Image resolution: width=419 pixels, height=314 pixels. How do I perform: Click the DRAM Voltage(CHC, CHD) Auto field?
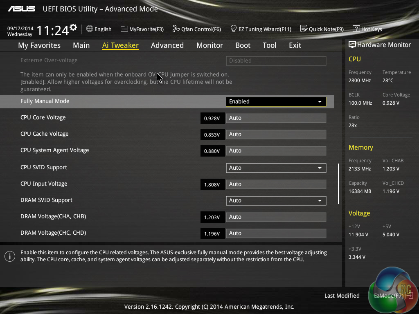[x=276, y=233]
